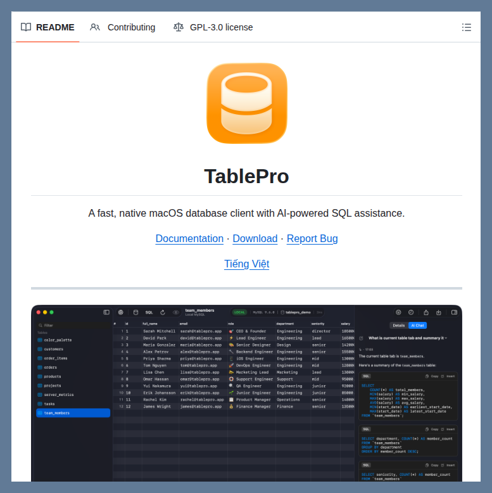Click the TablePro heading text
Image resolution: width=492 pixels, height=493 pixels.
tap(246, 176)
